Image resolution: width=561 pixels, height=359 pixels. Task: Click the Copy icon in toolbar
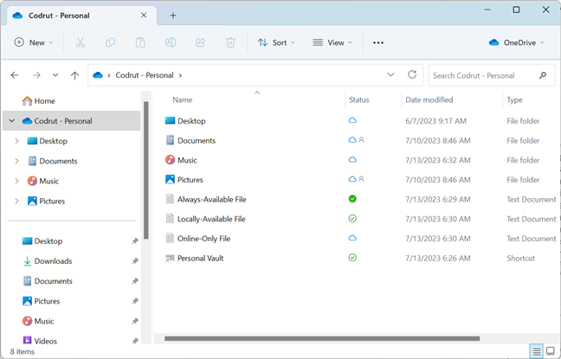110,42
